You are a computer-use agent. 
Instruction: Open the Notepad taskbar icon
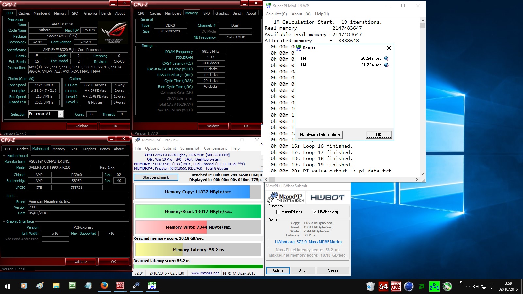click(88, 286)
